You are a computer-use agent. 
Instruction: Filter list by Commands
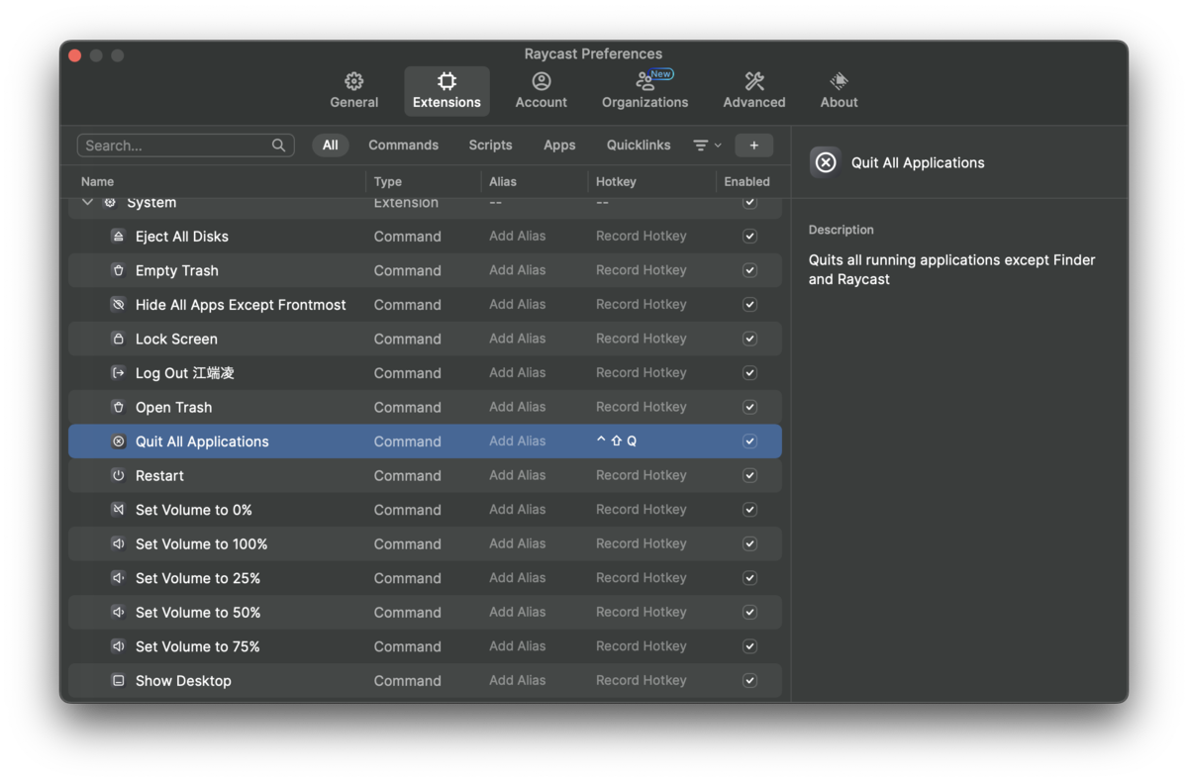click(x=403, y=146)
